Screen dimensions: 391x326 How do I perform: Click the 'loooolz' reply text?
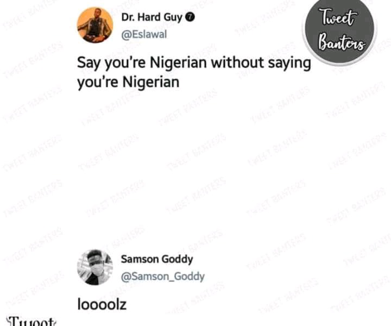tap(102, 305)
